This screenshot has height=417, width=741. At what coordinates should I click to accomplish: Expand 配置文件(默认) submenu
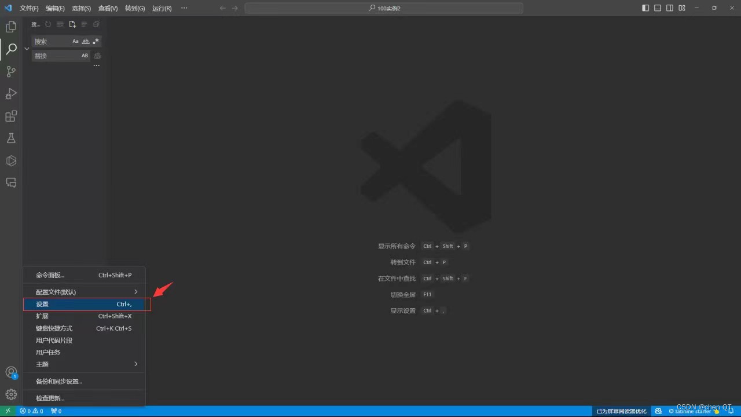[84, 292]
